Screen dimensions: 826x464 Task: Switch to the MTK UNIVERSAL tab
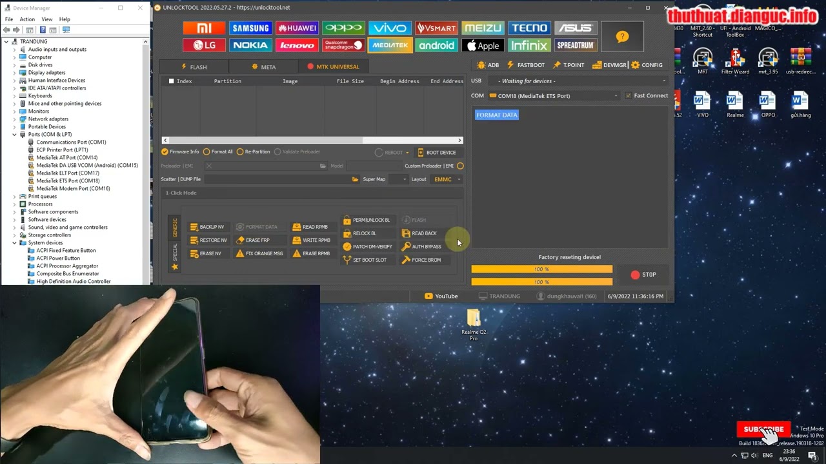[333, 66]
